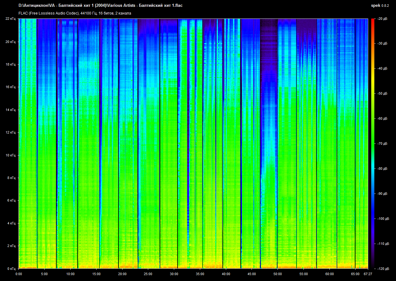Click the FLAC file path title text
The height and width of the screenshot is (281, 396).
point(101,6)
